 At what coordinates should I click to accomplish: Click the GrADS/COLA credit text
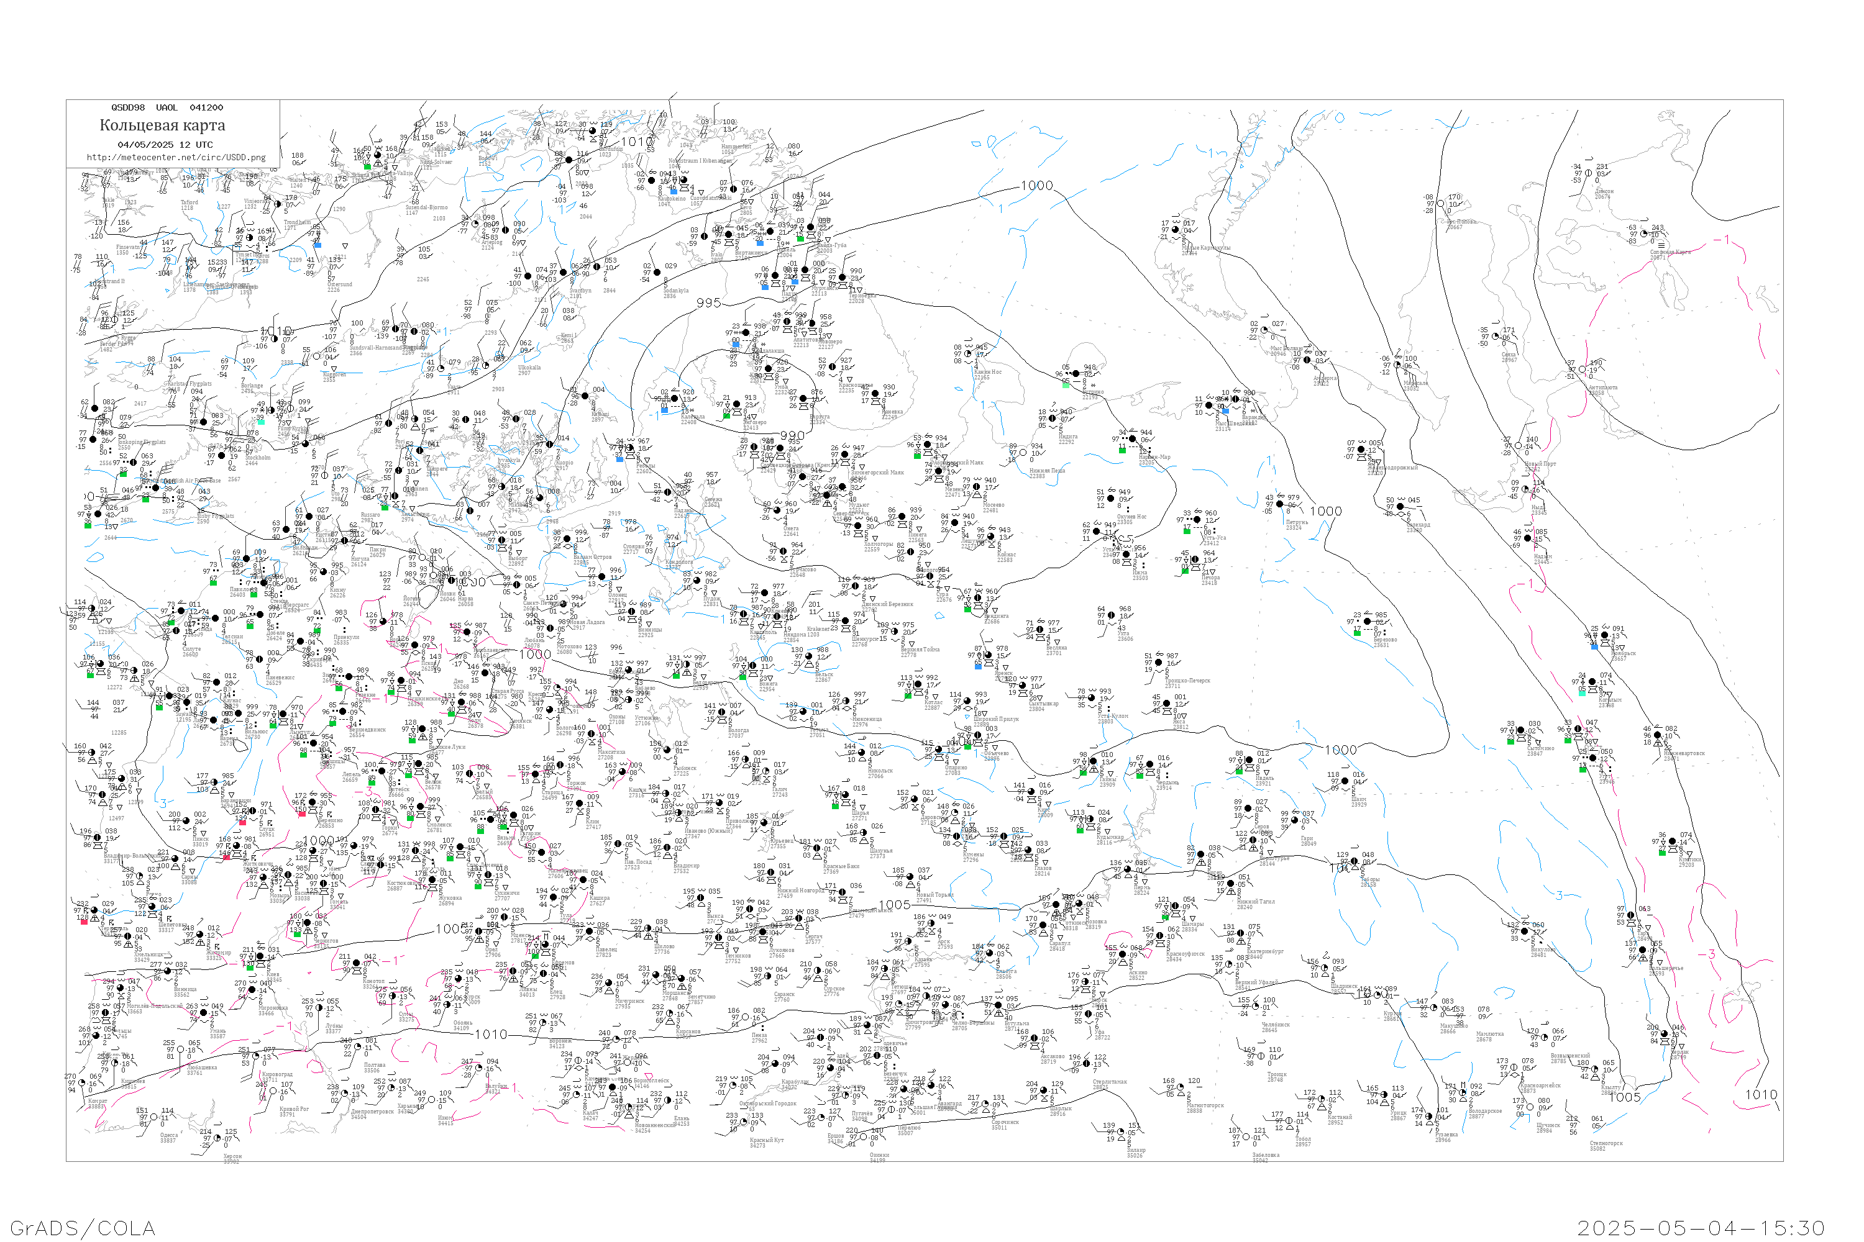tap(83, 1228)
